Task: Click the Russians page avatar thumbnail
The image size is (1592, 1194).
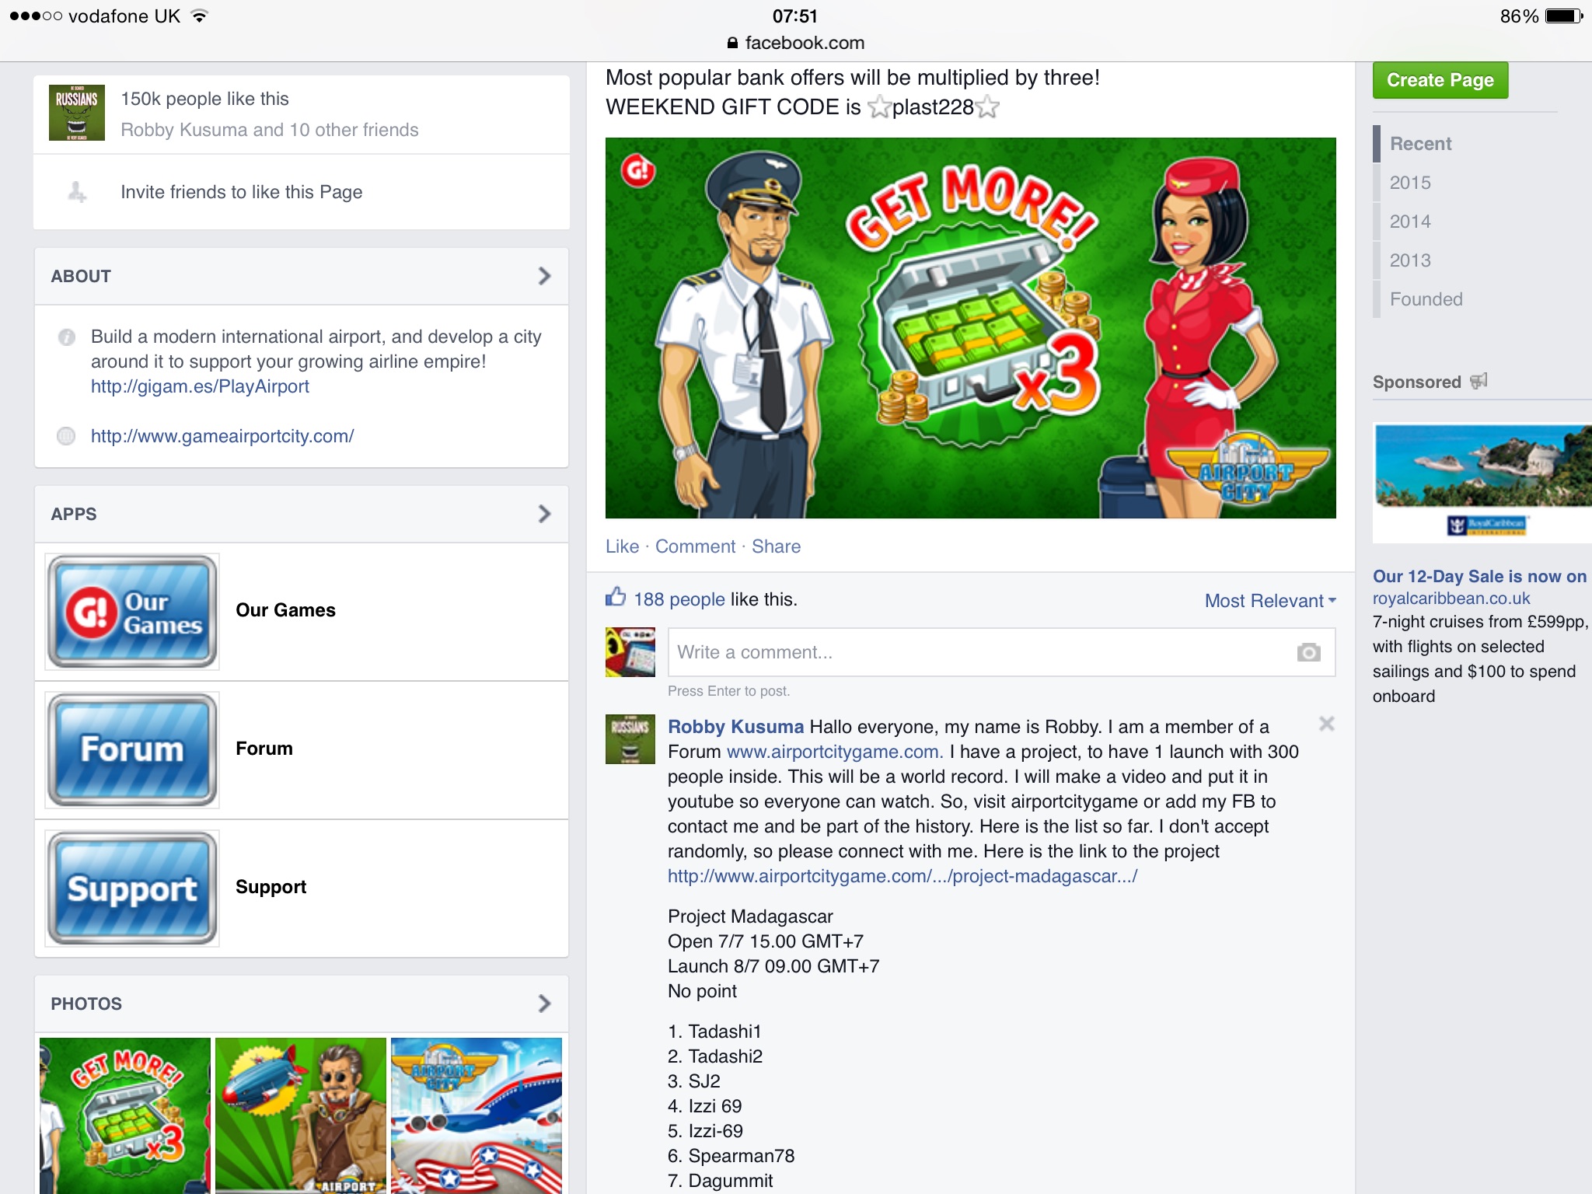Action: (x=77, y=113)
